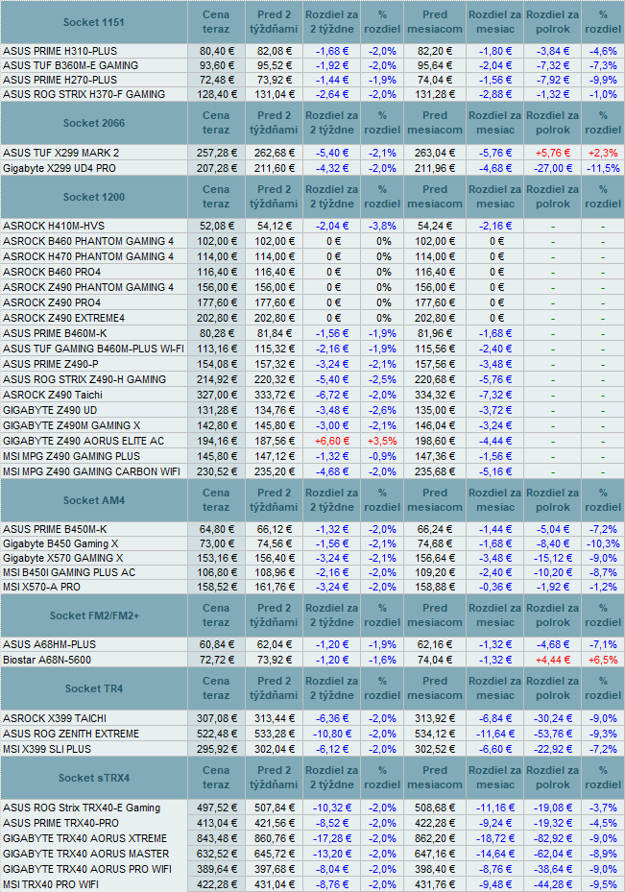Click the "-10,3%" percentage value
Image resolution: width=625 pixels, height=892 pixels.
coord(603,543)
